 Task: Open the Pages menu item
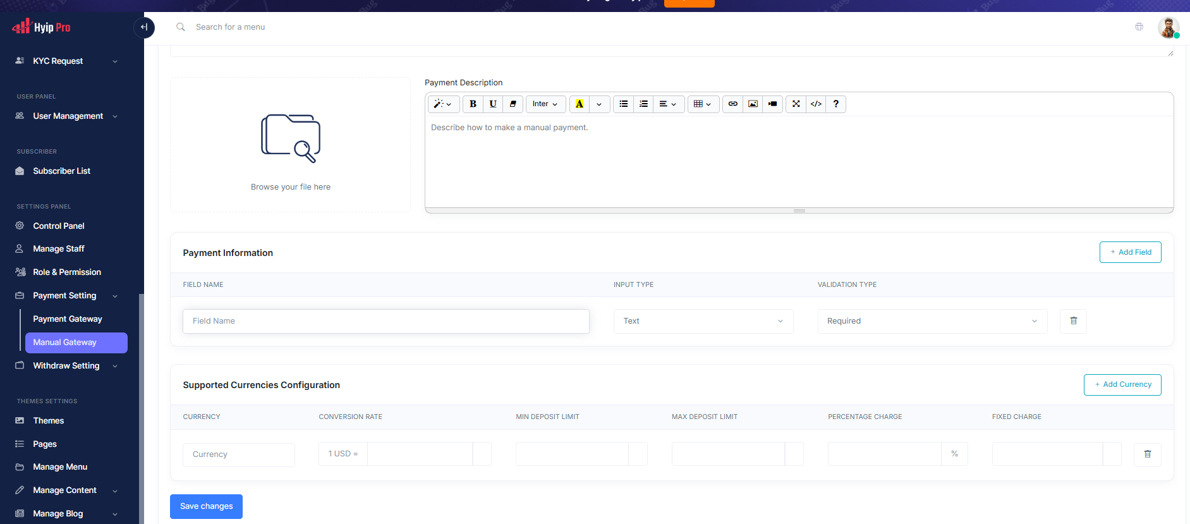tap(44, 444)
